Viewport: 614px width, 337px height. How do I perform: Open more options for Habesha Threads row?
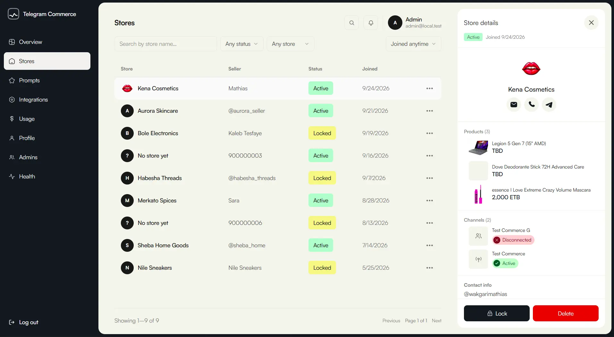430,178
